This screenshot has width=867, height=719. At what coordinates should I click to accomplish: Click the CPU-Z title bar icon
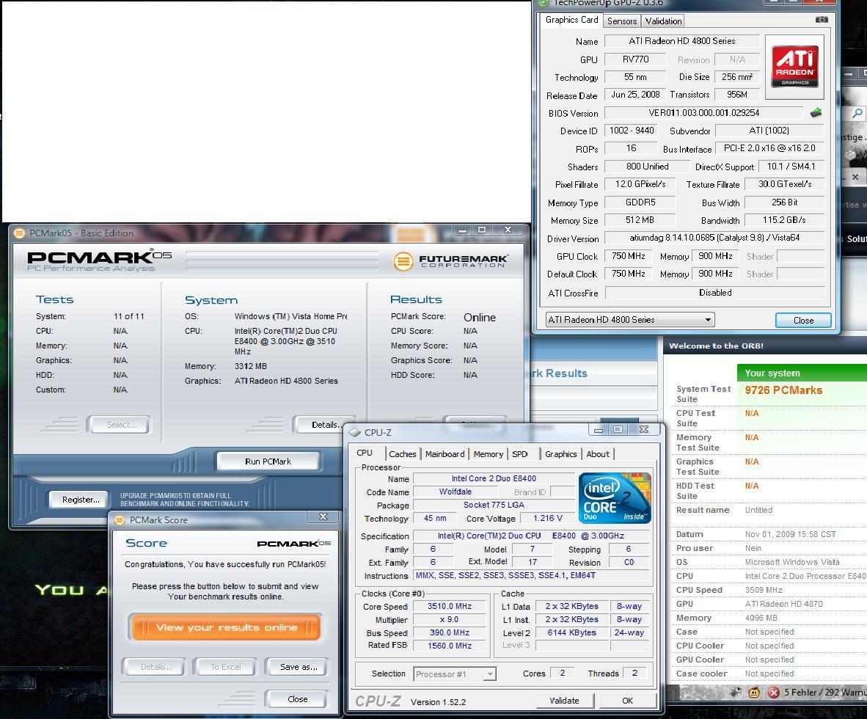(354, 433)
